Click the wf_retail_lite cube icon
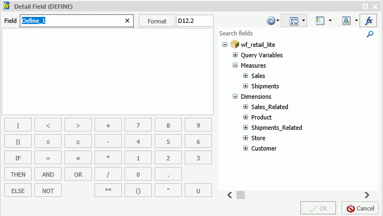383x216 pixels. (235, 44)
